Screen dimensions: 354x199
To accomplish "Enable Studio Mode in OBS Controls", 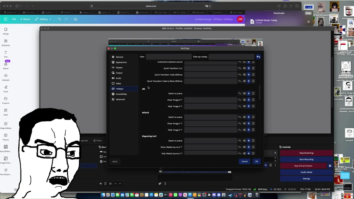I will [x=306, y=172].
